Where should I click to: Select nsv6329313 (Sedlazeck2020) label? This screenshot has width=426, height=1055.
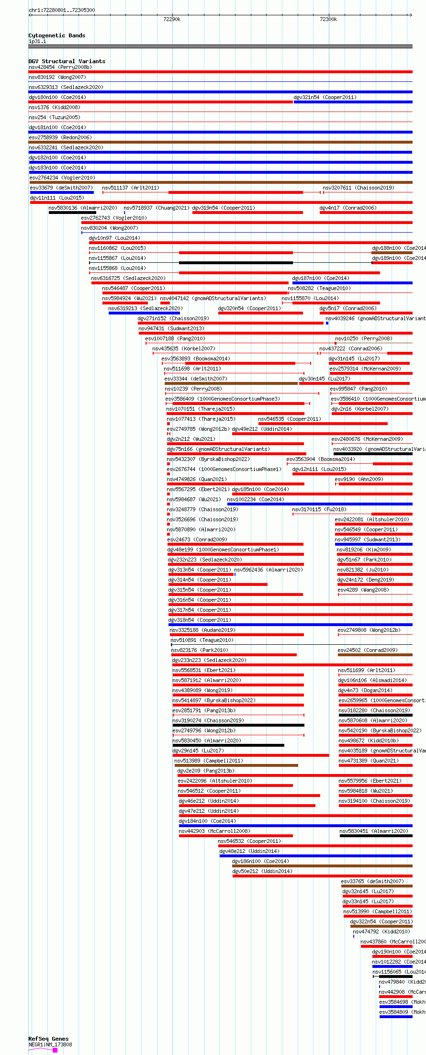point(66,88)
